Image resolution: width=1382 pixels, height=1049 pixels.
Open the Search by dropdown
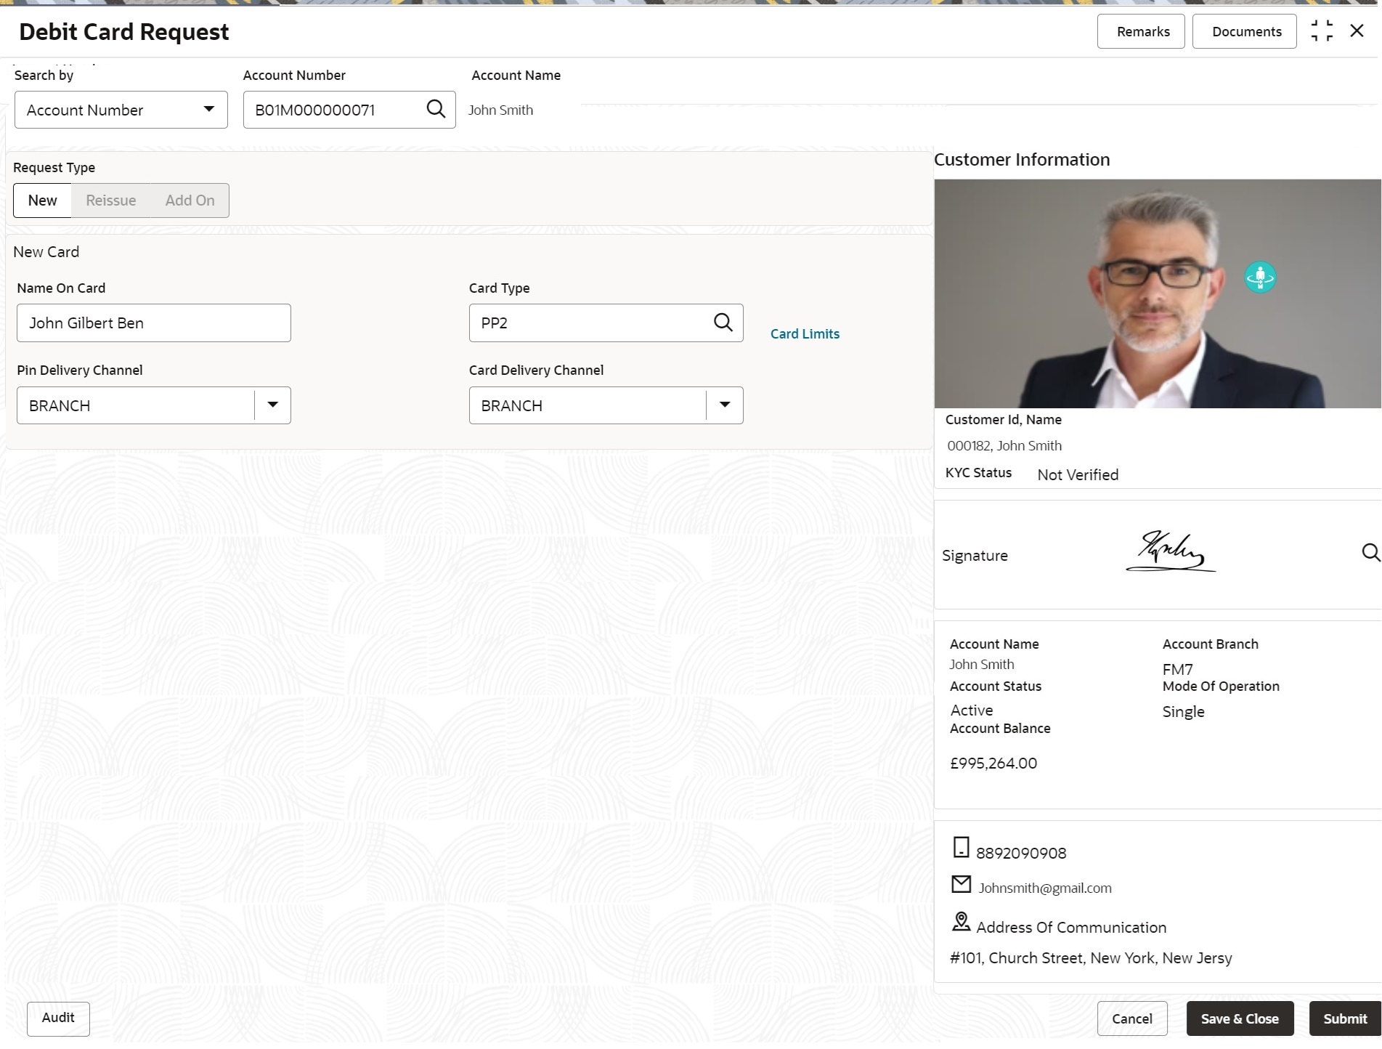[x=121, y=110]
